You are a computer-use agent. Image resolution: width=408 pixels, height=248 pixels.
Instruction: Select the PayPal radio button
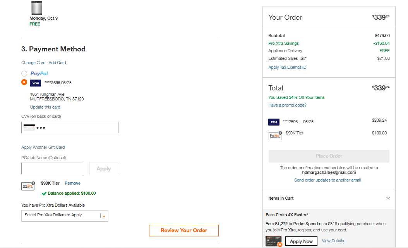pyautogui.click(x=24, y=73)
